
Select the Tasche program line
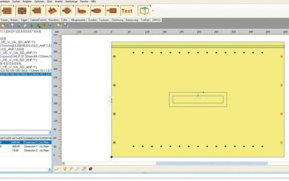(26, 46)
